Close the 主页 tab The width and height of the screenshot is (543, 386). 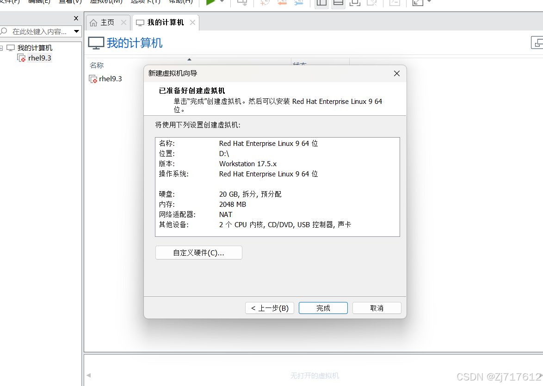tap(123, 23)
